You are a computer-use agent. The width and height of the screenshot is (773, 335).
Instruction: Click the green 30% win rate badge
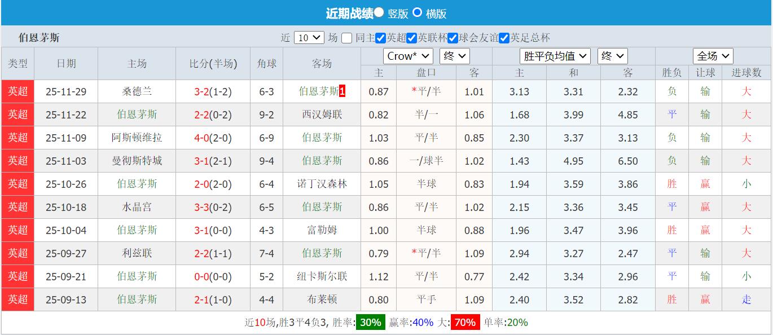pyautogui.click(x=370, y=323)
